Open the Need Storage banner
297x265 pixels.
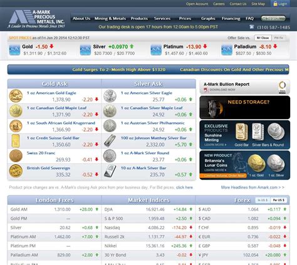[x=245, y=107]
